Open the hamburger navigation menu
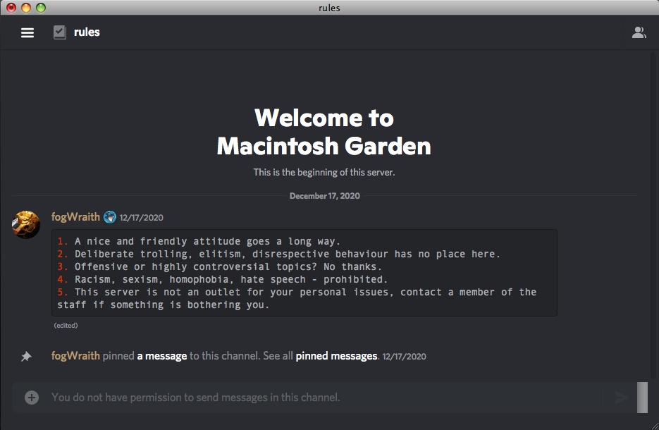This screenshot has height=430, width=659. pos(27,32)
